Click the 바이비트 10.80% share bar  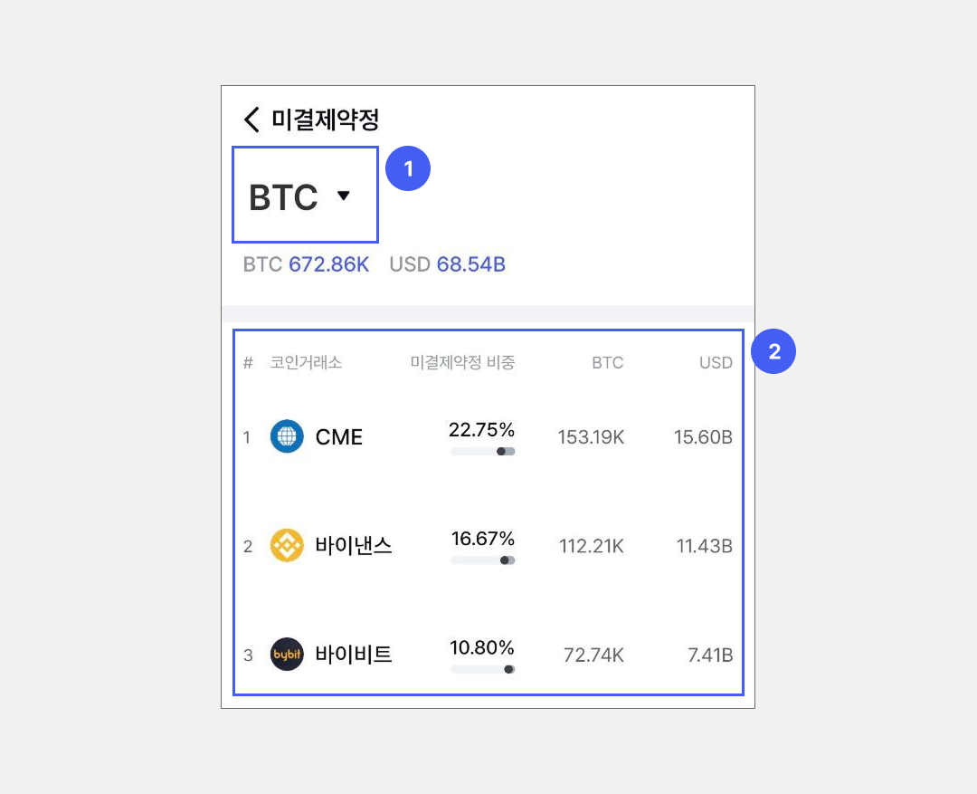point(483,669)
